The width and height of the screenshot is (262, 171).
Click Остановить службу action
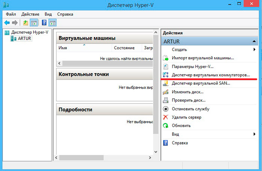click(191, 109)
